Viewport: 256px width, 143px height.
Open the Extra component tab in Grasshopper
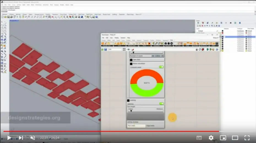tap(171, 40)
